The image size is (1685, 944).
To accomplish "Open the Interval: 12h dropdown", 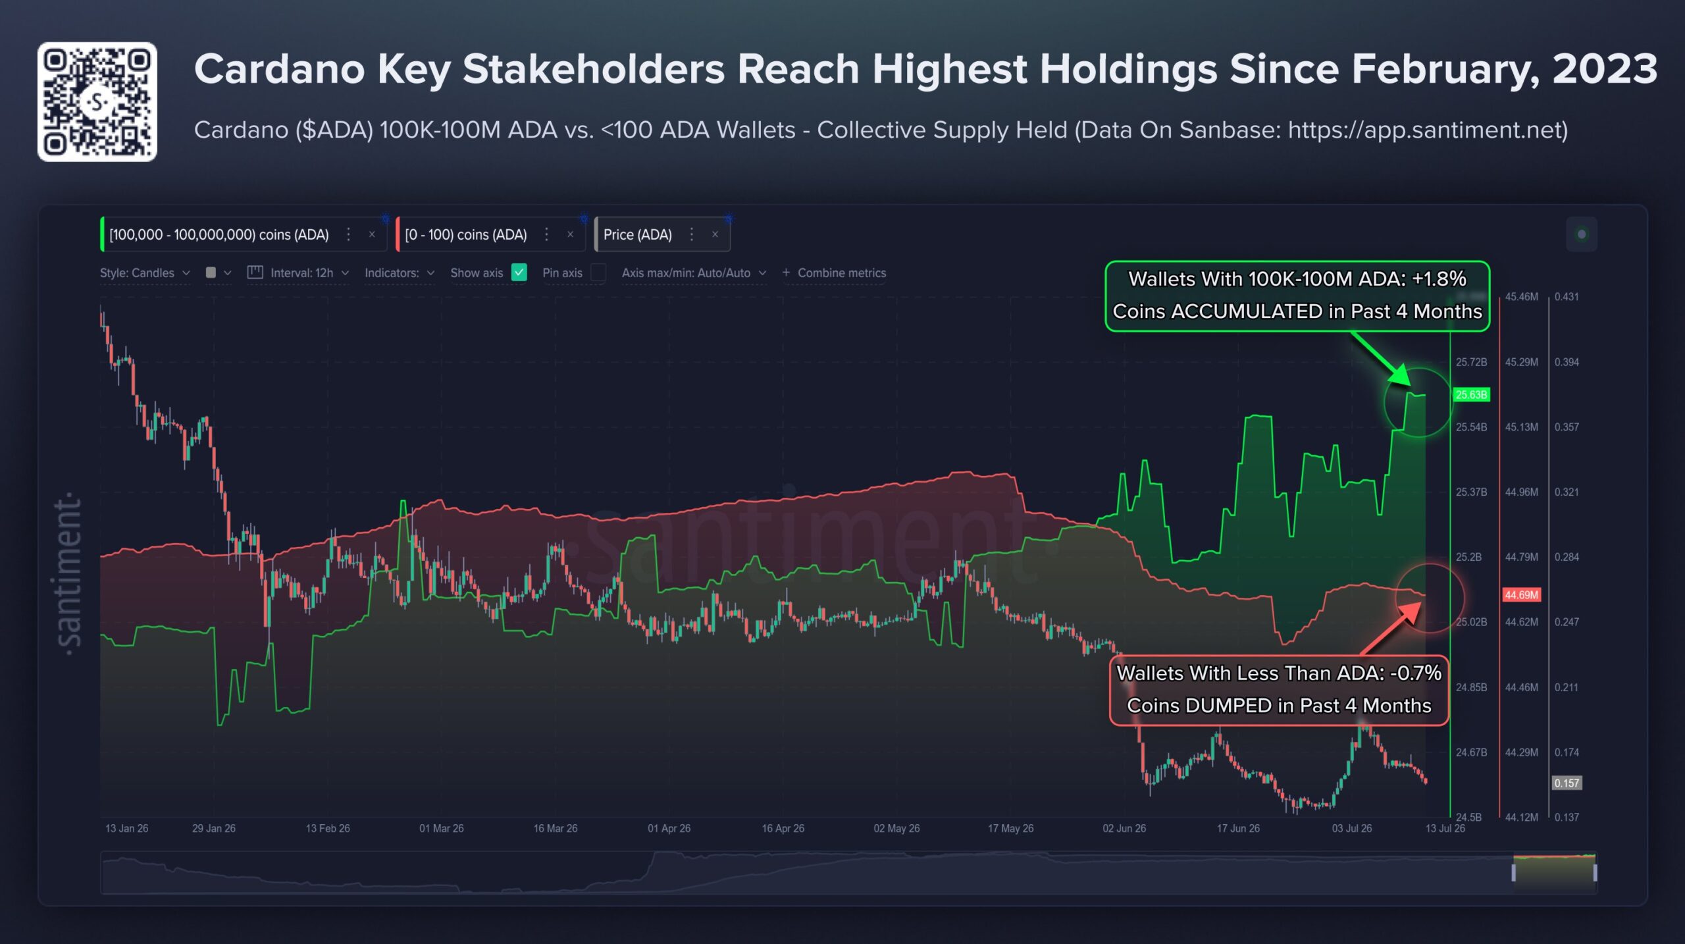I will pyautogui.click(x=309, y=273).
